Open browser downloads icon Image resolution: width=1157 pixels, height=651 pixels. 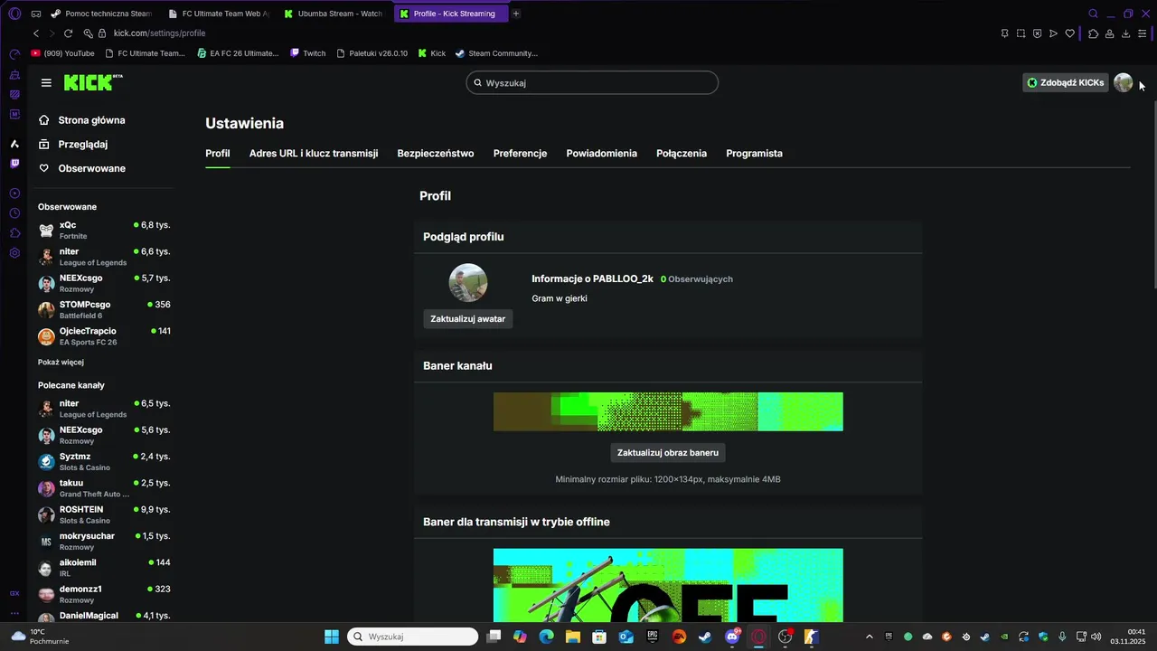[1125, 33]
